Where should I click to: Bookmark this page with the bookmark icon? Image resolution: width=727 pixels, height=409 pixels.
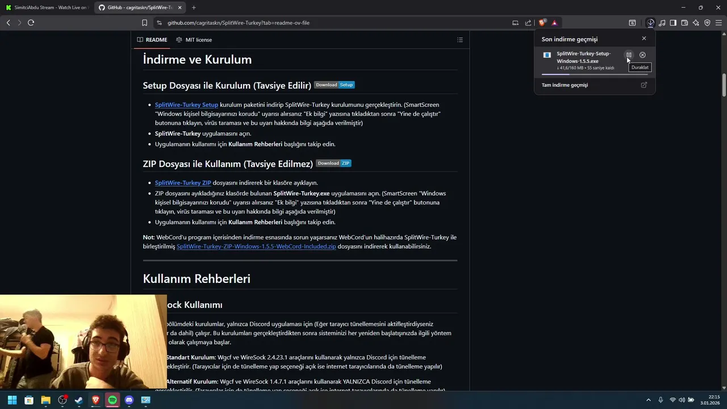(x=144, y=23)
